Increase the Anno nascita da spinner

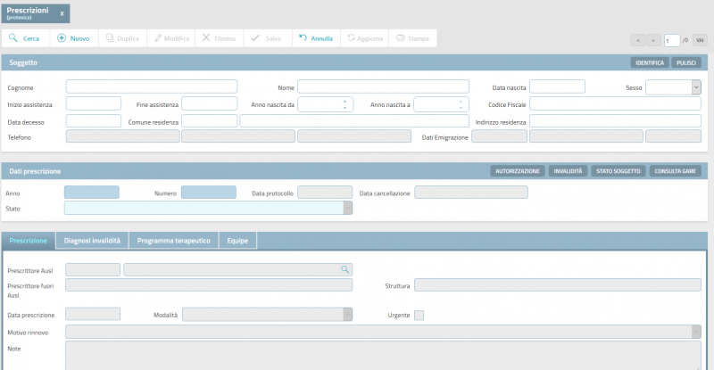coord(345,100)
